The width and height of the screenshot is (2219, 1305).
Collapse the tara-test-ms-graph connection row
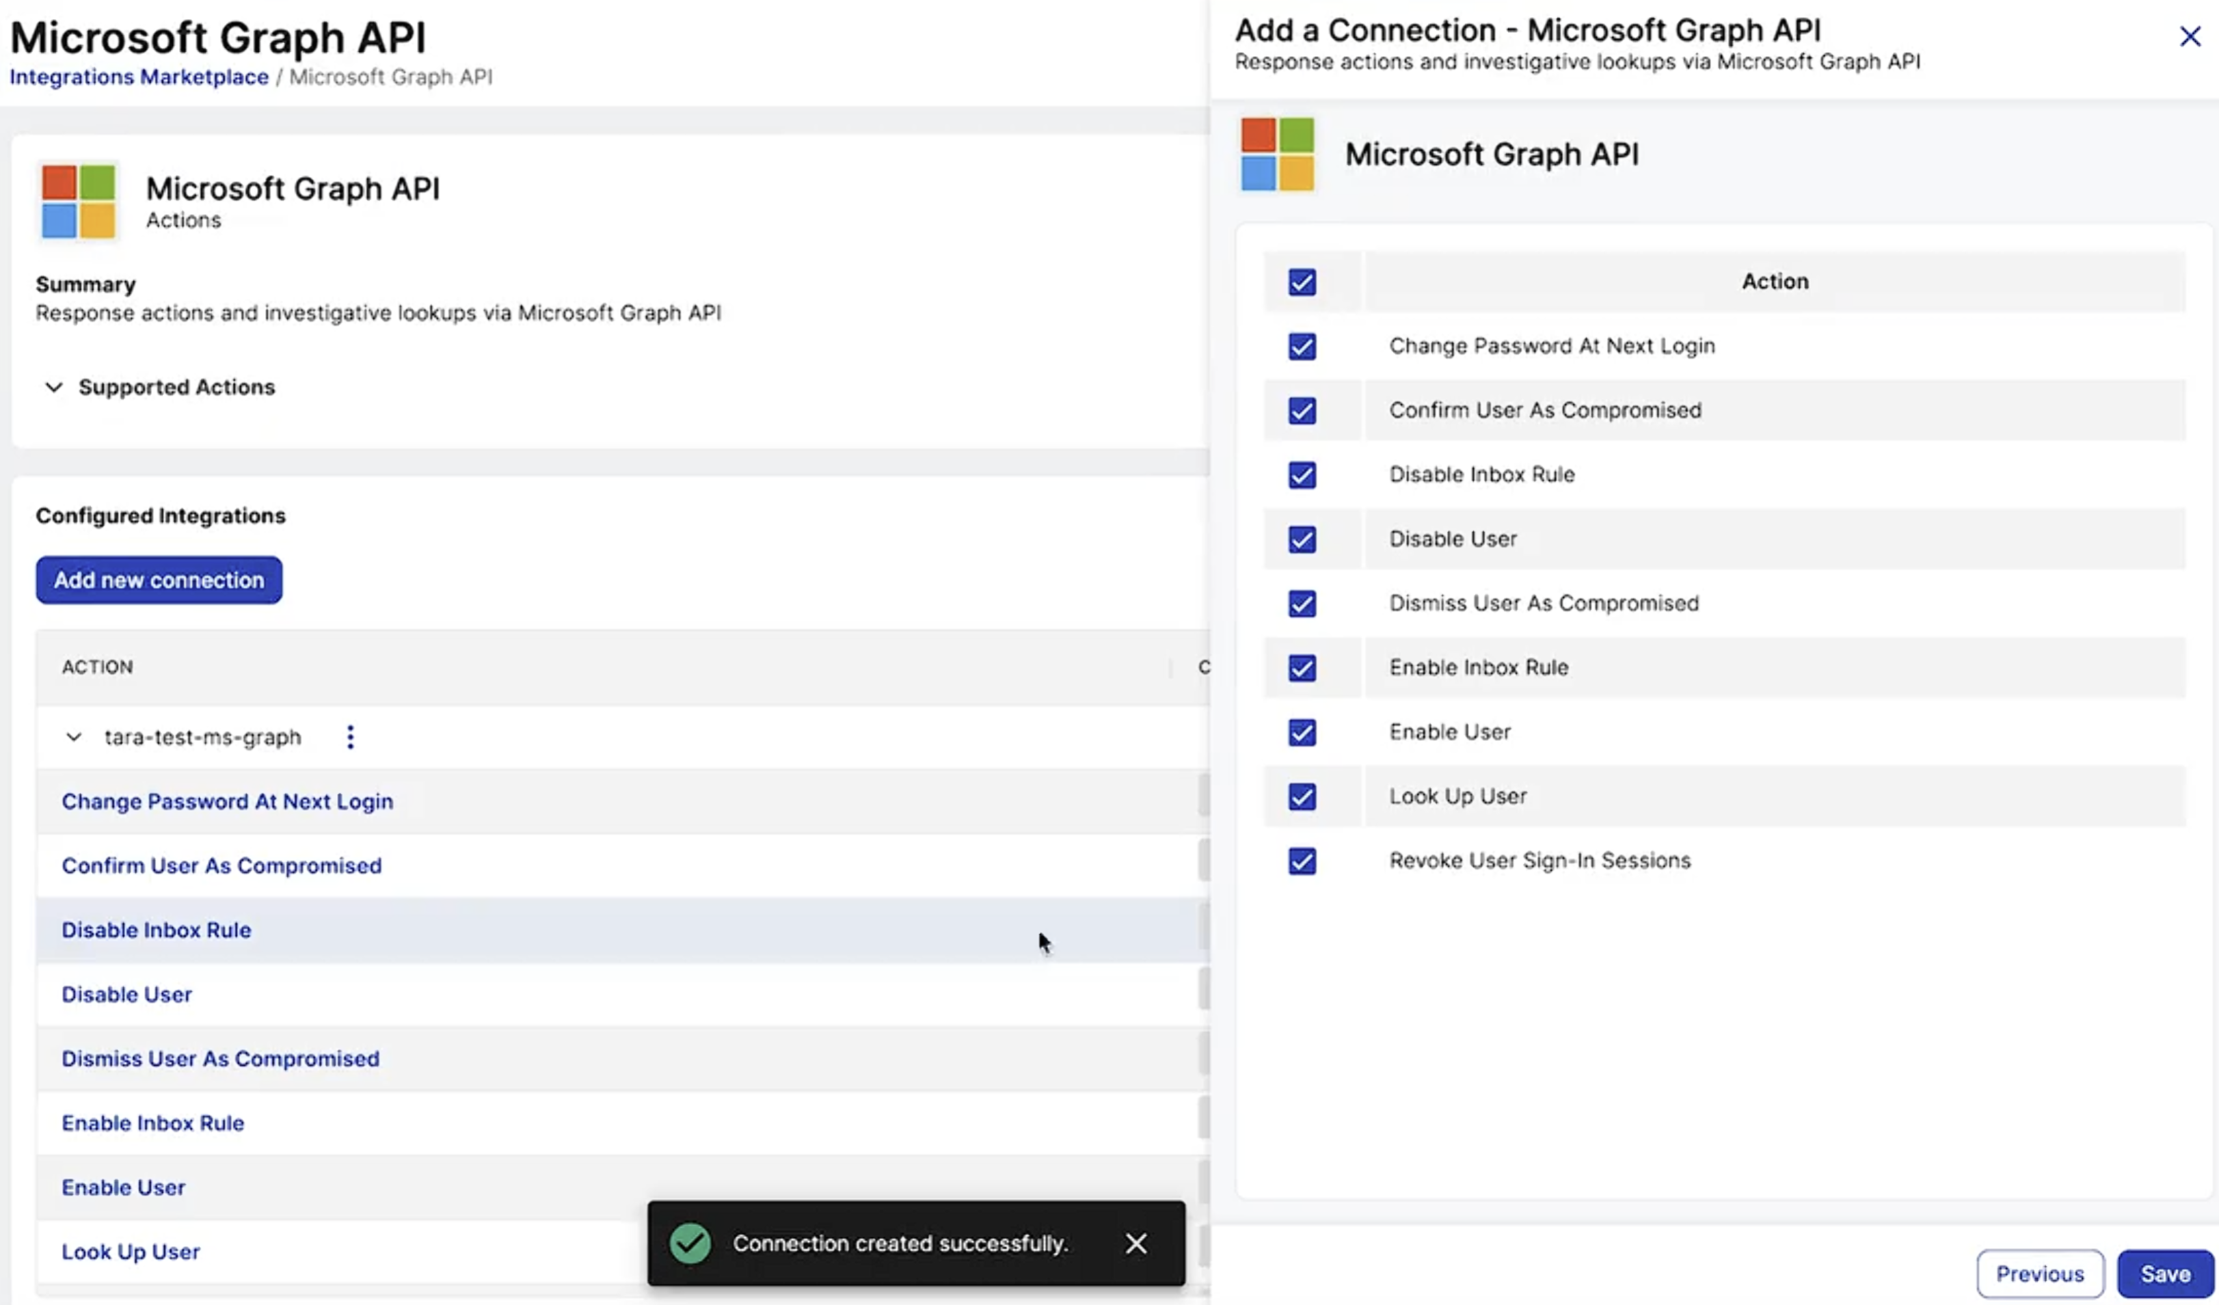click(x=74, y=737)
